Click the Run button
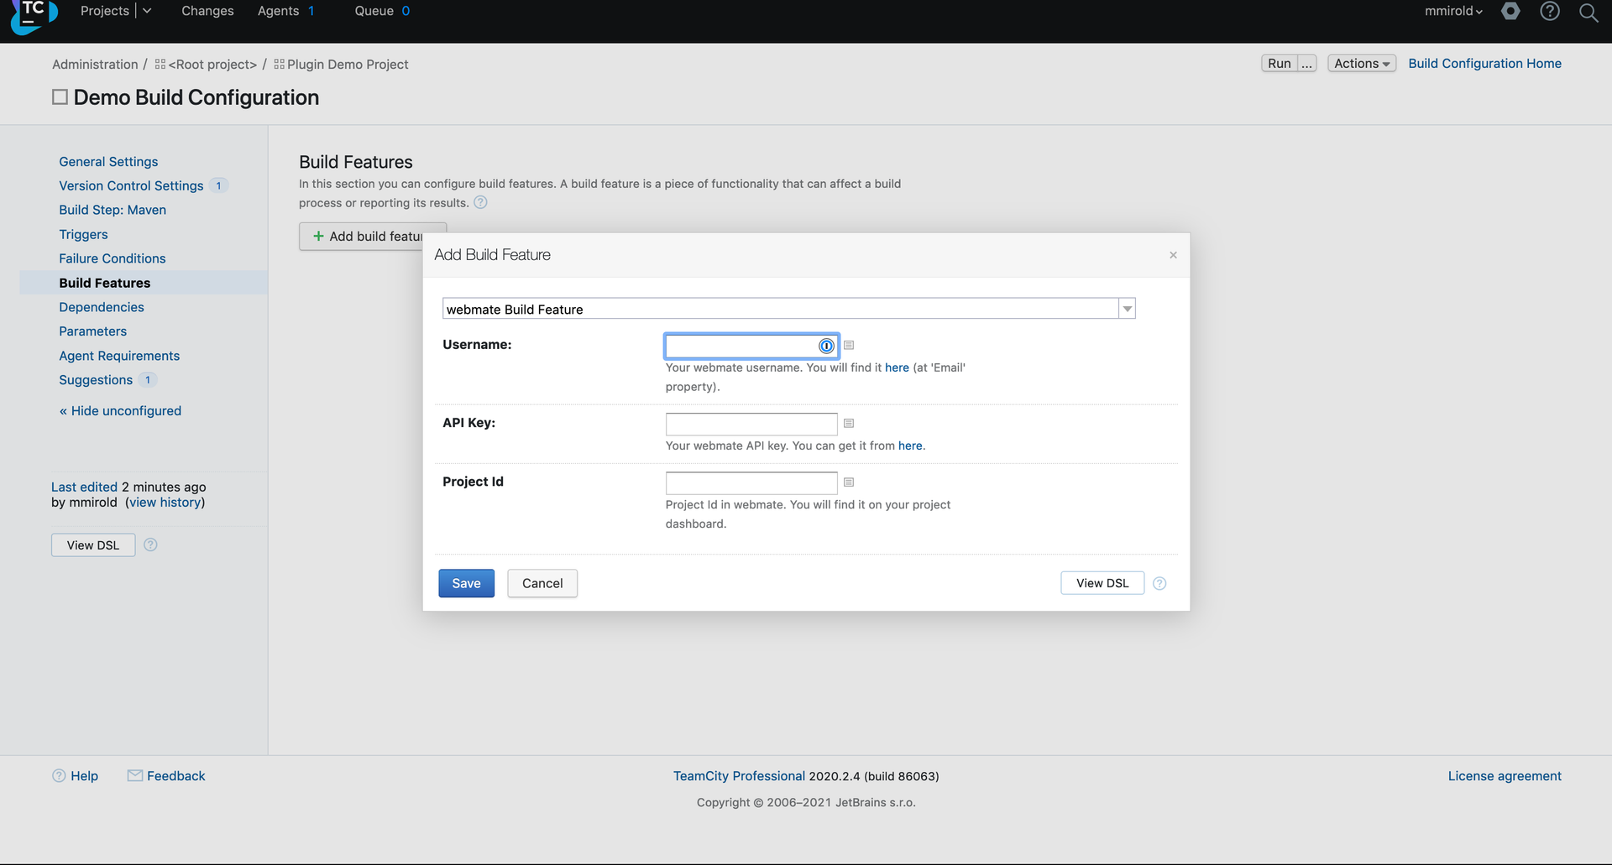 pyautogui.click(x=1280, y=64)
